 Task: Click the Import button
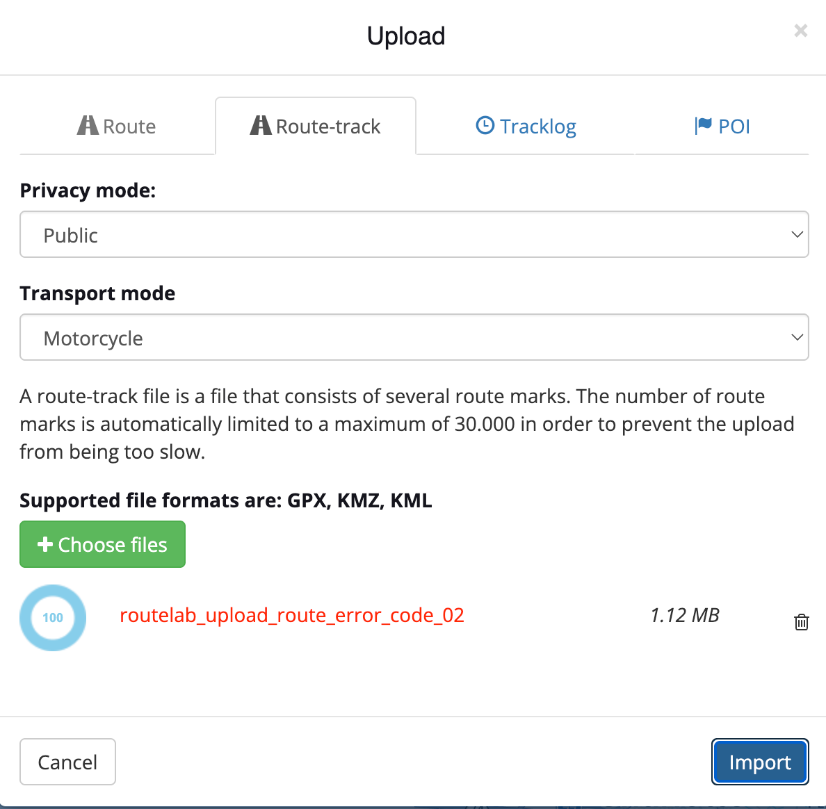click(x=760, y=762)
